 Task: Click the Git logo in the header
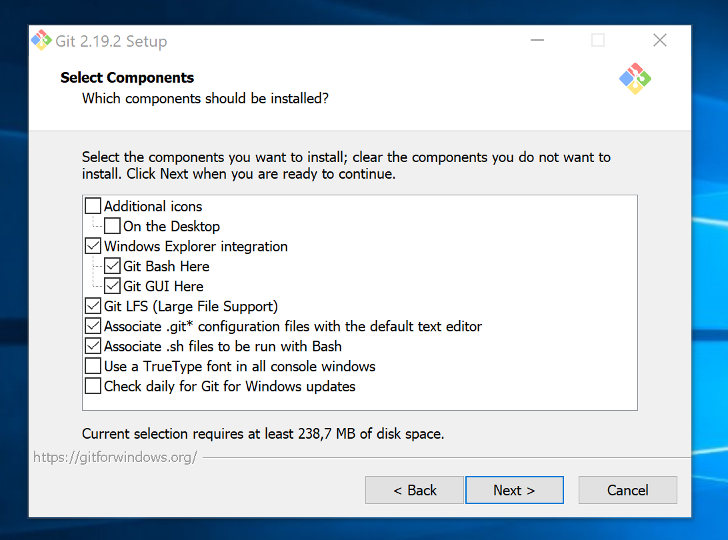635,79
